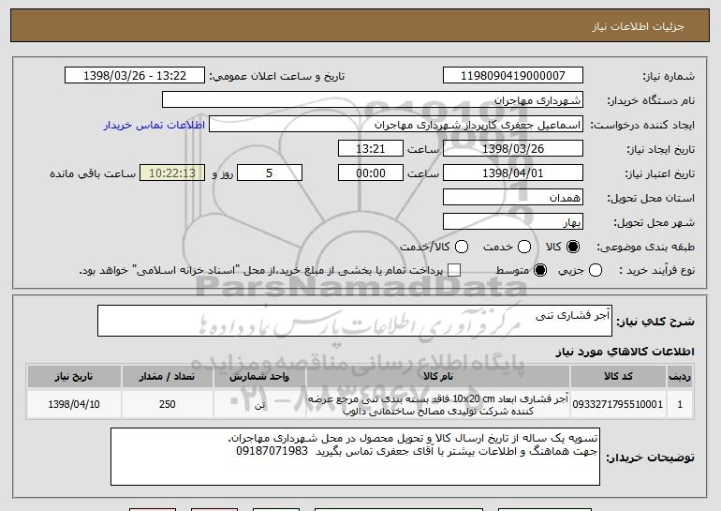Click the ساعت باقی مانده label
The height and width of the screenshot is (511, 721).
(x=93, y=173)
